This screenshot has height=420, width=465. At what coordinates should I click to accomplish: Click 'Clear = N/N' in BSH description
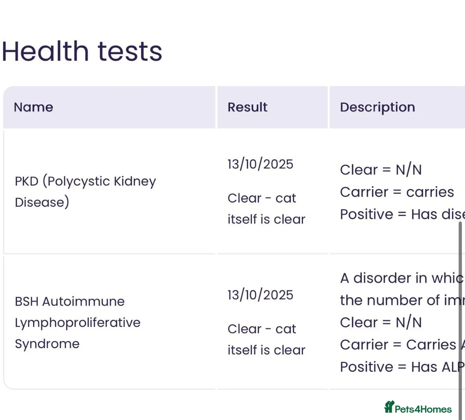381,322
